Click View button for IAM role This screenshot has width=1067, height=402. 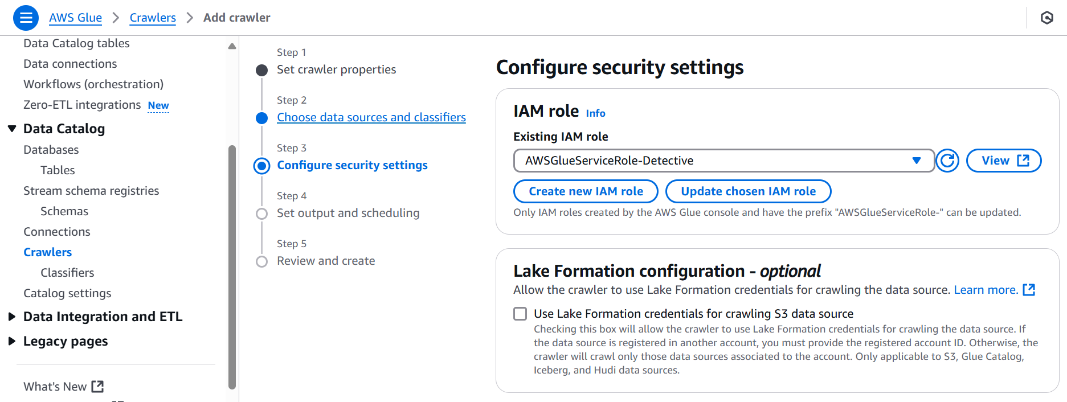(1004, 161)
